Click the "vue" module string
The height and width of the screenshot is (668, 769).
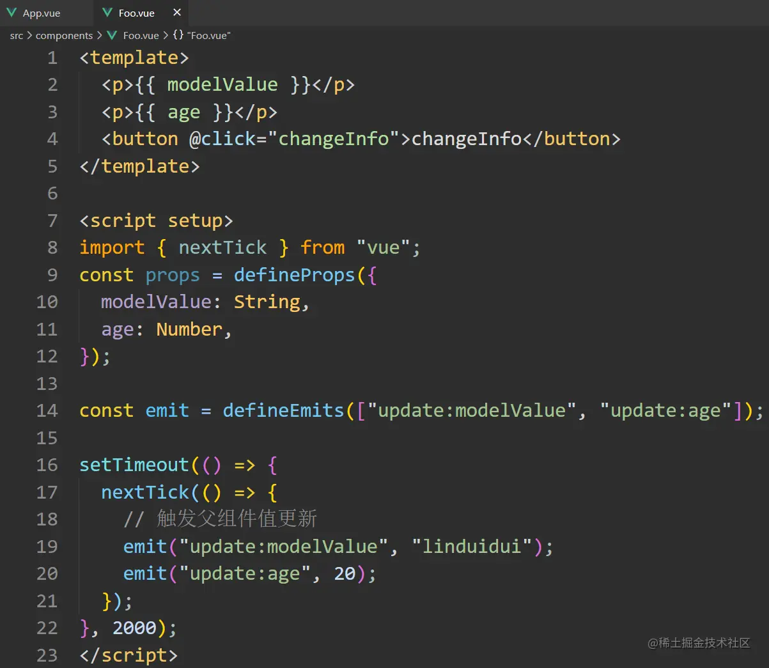pyautogui.click(x=383, y=248)
